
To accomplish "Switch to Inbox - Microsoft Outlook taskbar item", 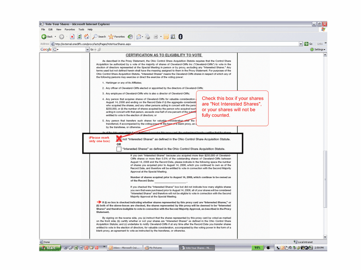I will tap(124, 248).
